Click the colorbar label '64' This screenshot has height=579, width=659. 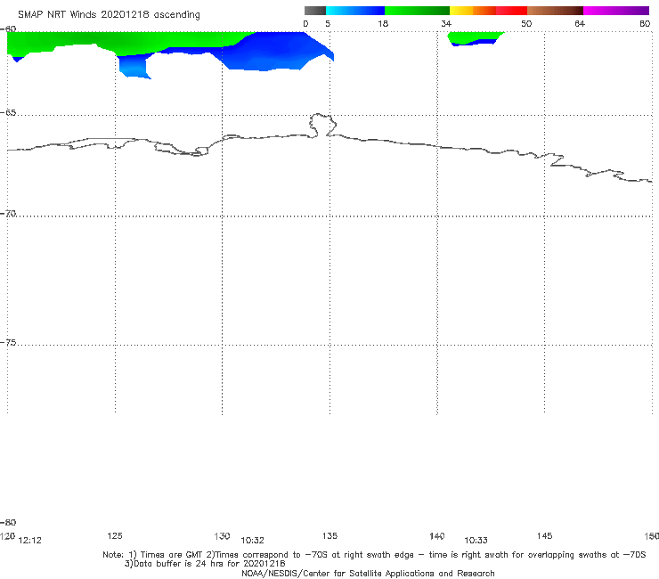[580, 23]
